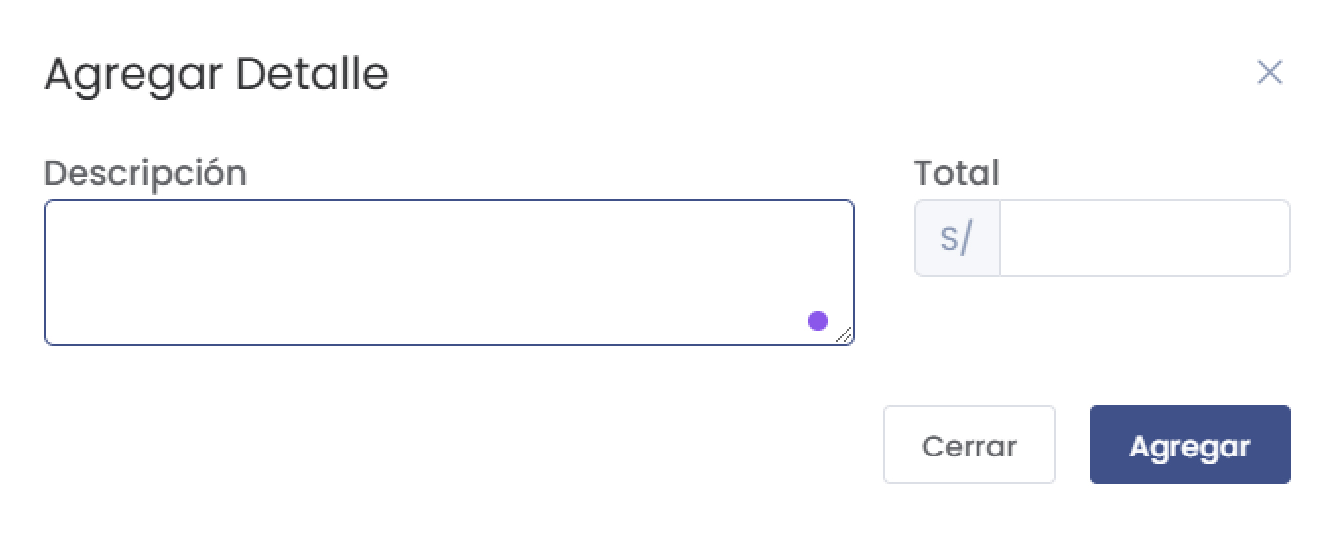Viewport: 1330px width, 547px height.
Task: Select the input next to the S/ symbol
Action: point(1144,238)
